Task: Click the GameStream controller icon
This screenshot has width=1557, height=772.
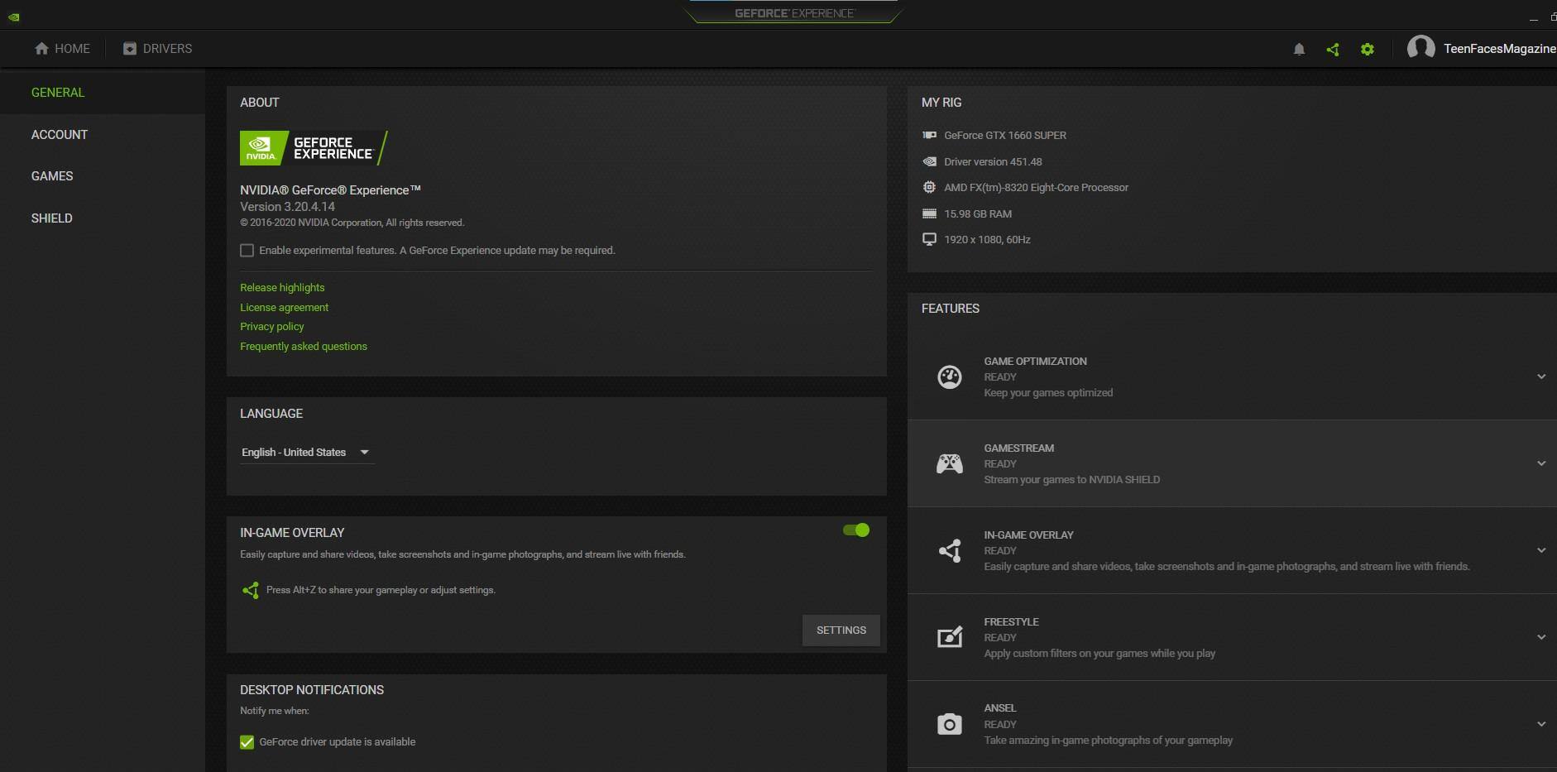Action: pyautogui.click(x=949, y=463)
